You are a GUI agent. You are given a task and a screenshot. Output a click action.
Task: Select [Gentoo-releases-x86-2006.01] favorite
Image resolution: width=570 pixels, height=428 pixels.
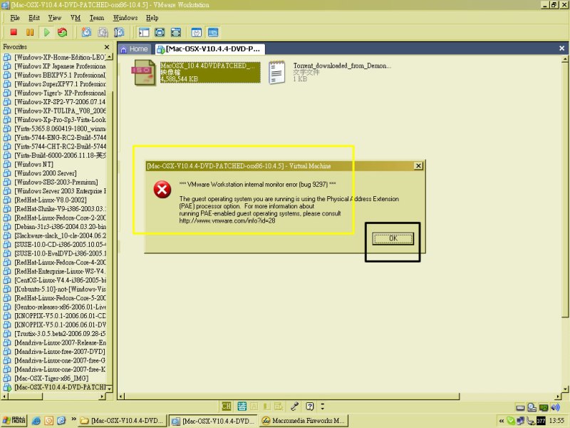[x=54, y=307]
